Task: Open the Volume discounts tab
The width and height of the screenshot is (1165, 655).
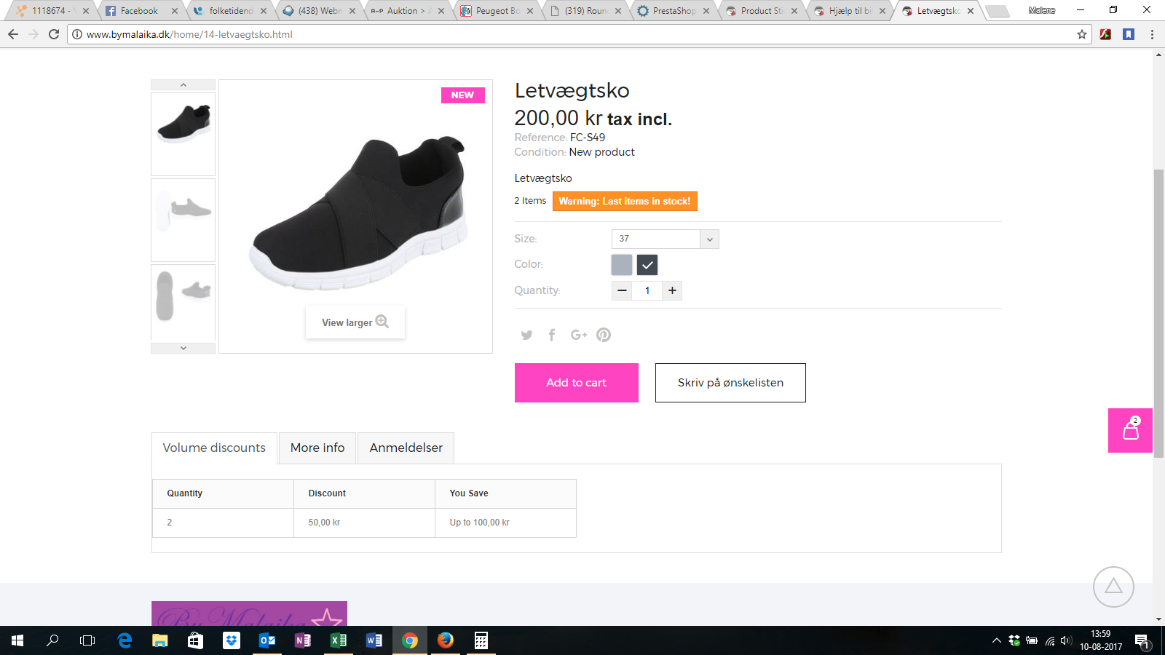Action: tap(214, 448)
